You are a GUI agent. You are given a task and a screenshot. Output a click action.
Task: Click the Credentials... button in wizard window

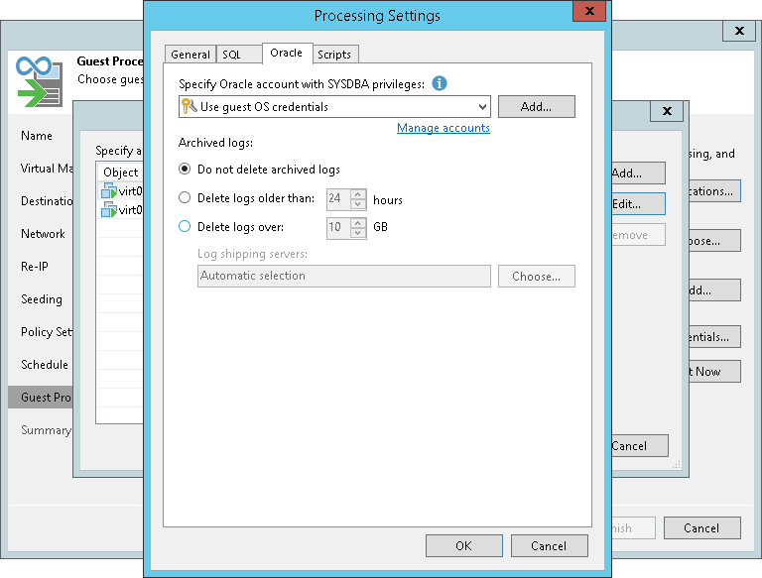[x=714, y=337]
